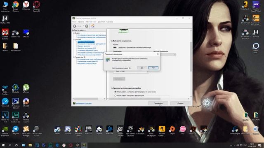Viewport: 264px width, 148px height.
Task: Open Google Chrome desktop icon
Action: click(x=16, y=7)
